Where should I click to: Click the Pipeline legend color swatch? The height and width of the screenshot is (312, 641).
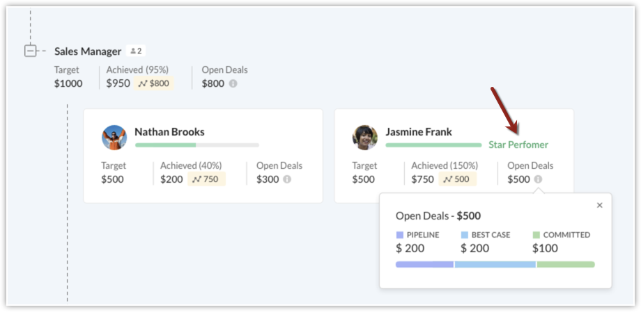[x=400, y=235]
